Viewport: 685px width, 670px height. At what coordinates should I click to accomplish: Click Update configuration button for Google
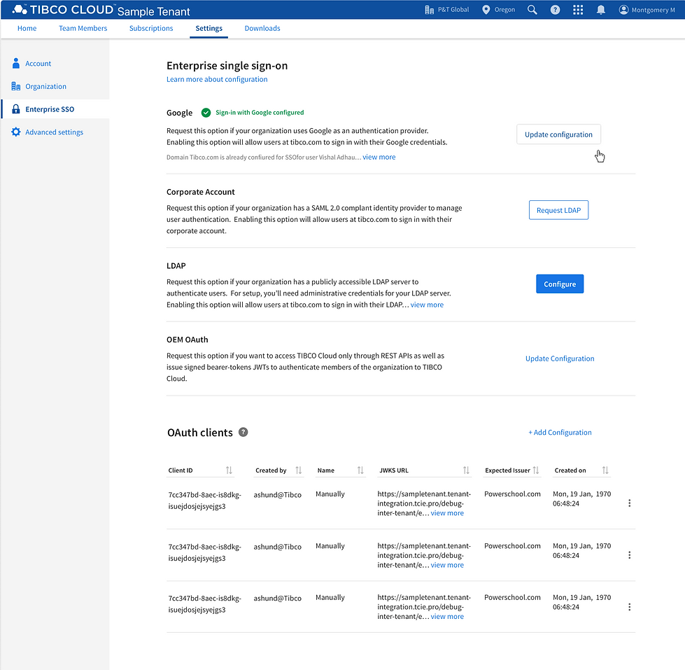(x=559, y=134)
